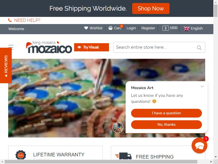Dismiss chat with 'No, thanks'
The width and height of the screenshot is (218, 164).
[x=166, y=125]
